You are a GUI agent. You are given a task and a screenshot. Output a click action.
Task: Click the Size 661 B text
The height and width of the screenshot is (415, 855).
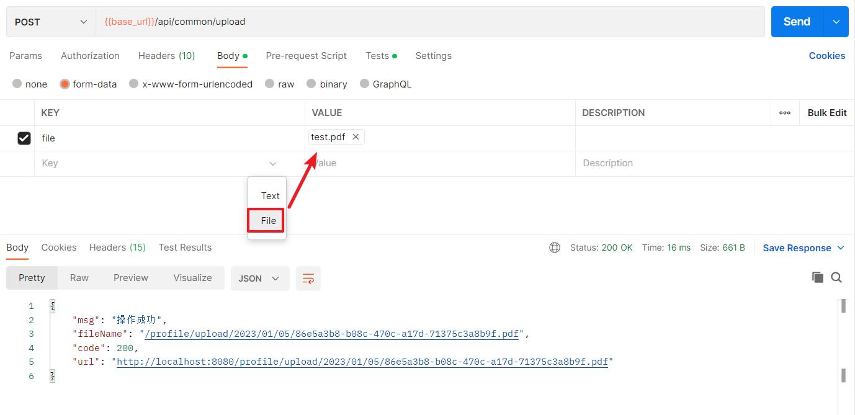(x=722, y=248)
